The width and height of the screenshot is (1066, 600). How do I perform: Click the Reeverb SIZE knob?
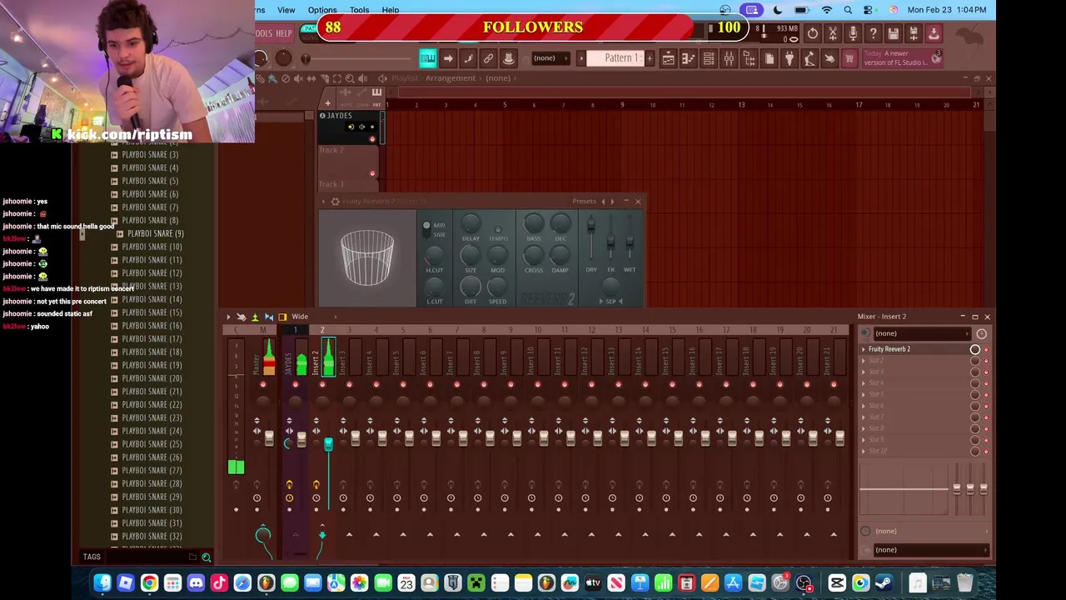[x=471, y=255]
